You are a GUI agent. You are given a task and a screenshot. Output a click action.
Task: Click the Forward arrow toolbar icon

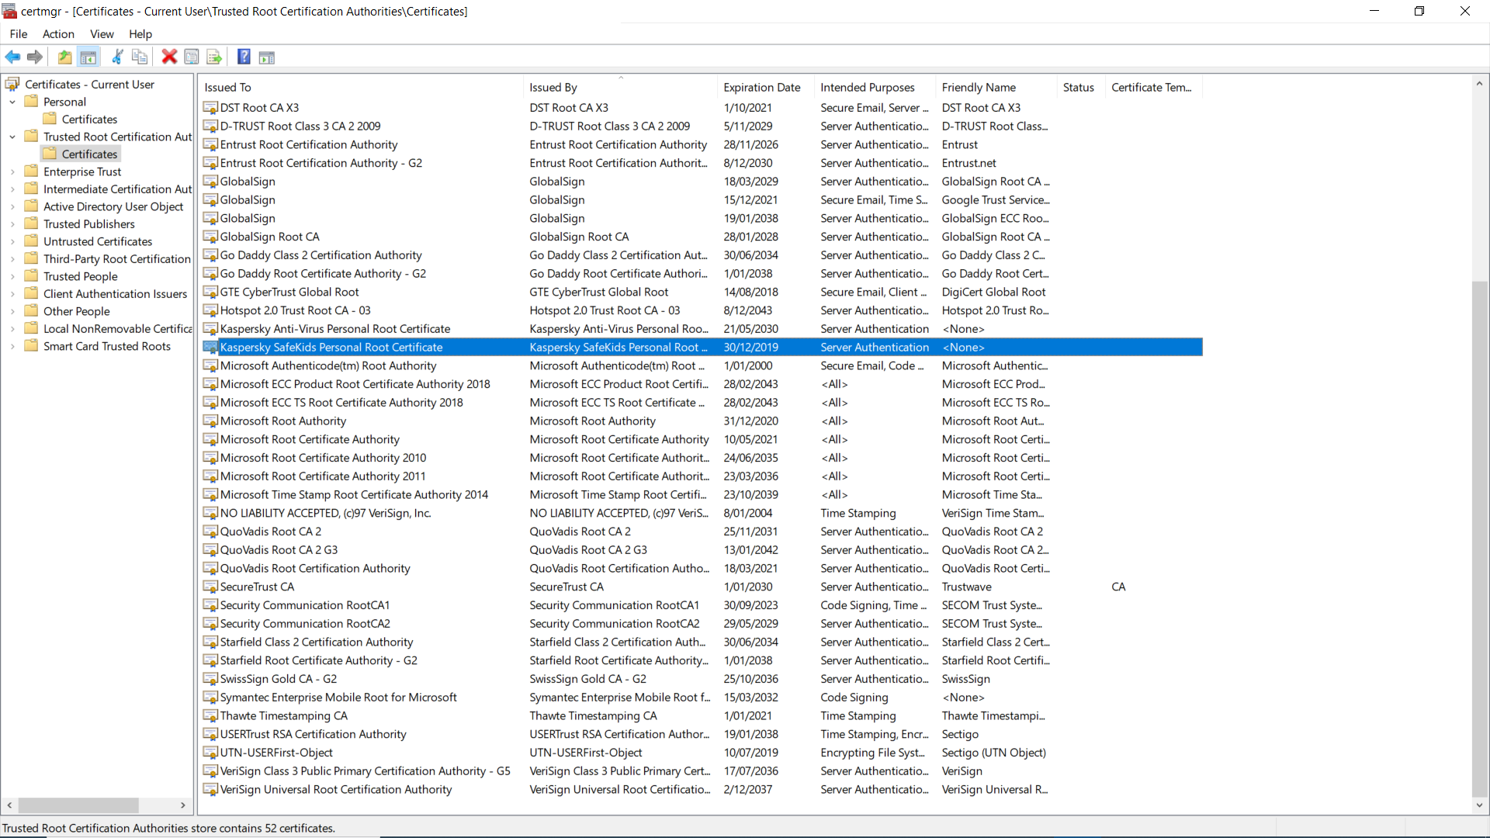pos(35,57)
